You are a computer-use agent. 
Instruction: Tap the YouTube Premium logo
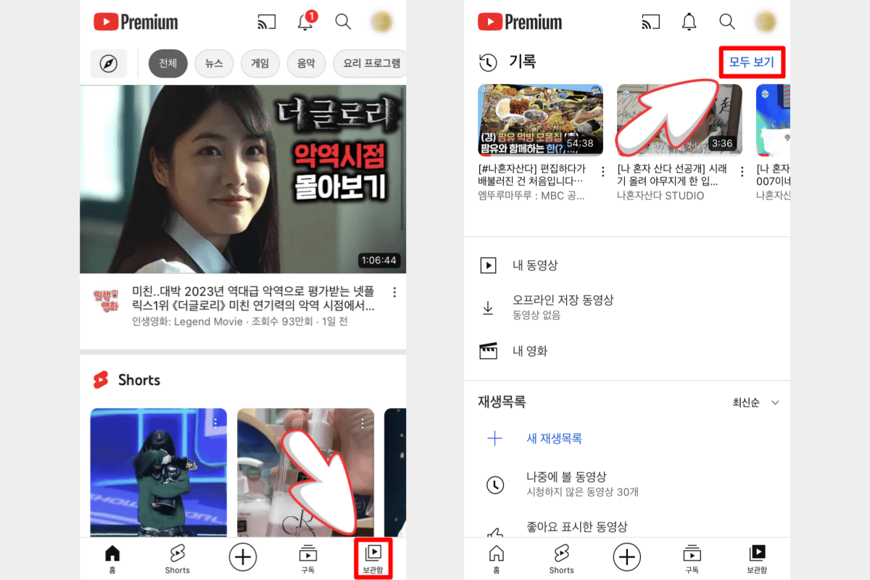pyautogui.click(x=136, y=22)
